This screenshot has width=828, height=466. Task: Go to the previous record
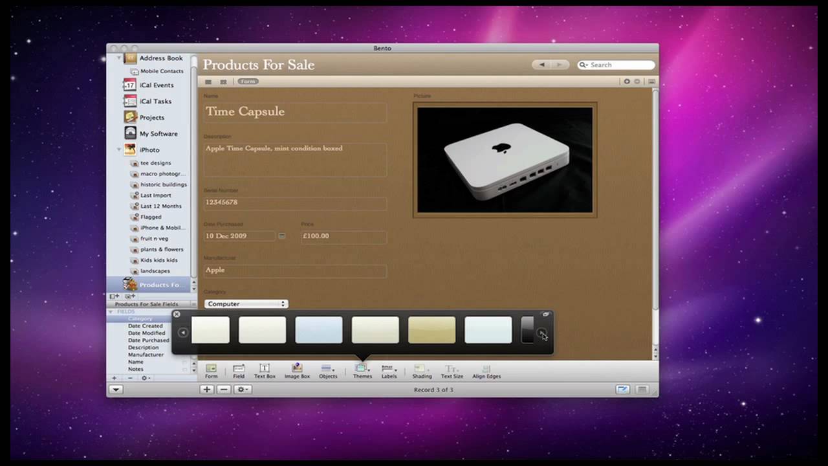(x=542, y=65)
